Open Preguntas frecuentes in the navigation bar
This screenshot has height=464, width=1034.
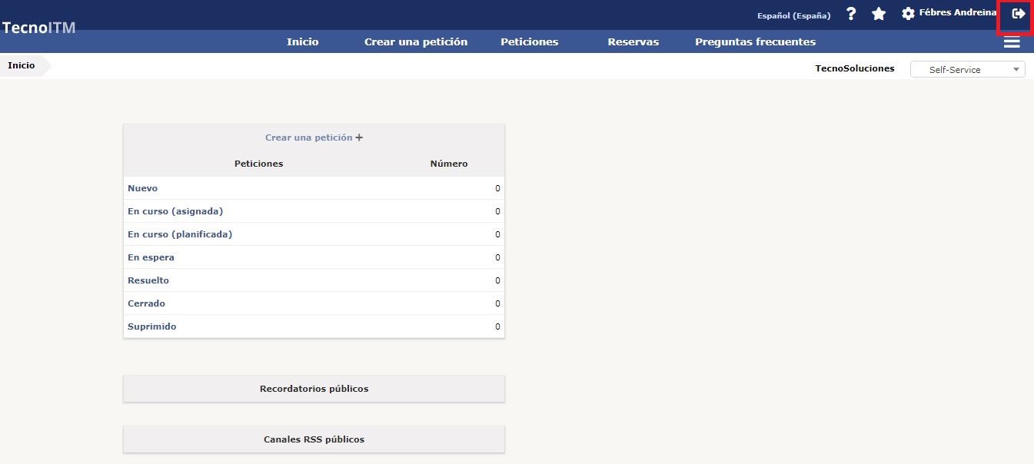(755, 42)
